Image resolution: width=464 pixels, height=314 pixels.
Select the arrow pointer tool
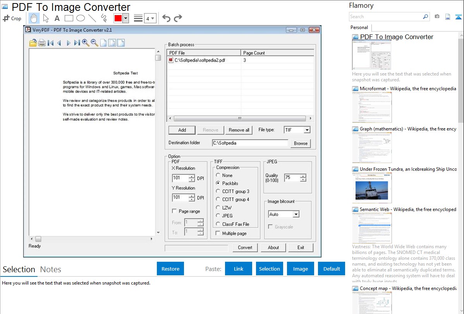[46, 18]
